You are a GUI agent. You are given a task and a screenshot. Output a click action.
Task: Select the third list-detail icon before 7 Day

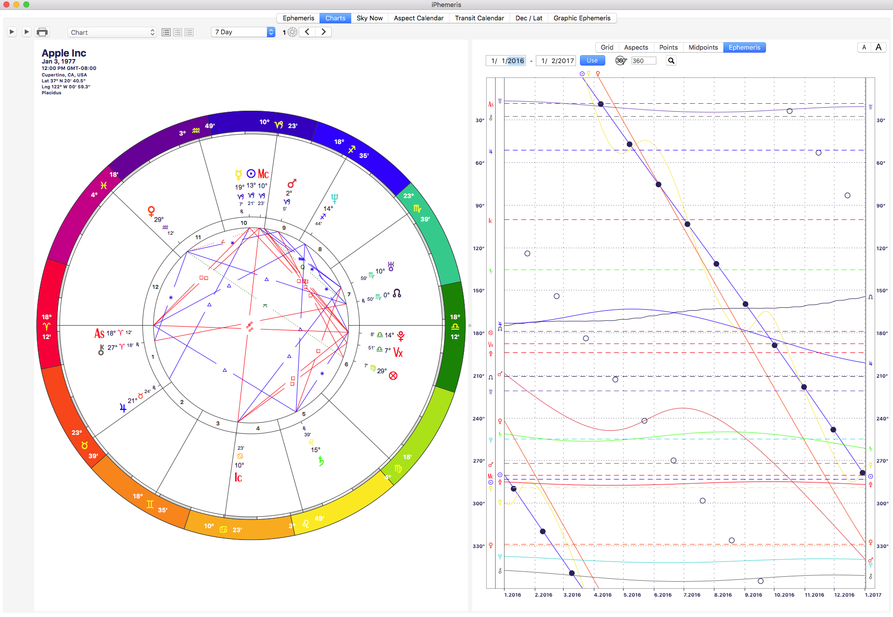click(189, 32)
